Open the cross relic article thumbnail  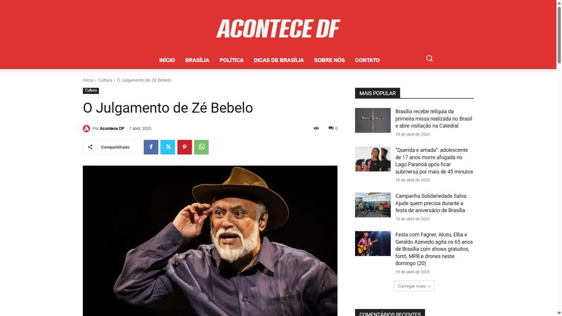[x=373, y=120]
